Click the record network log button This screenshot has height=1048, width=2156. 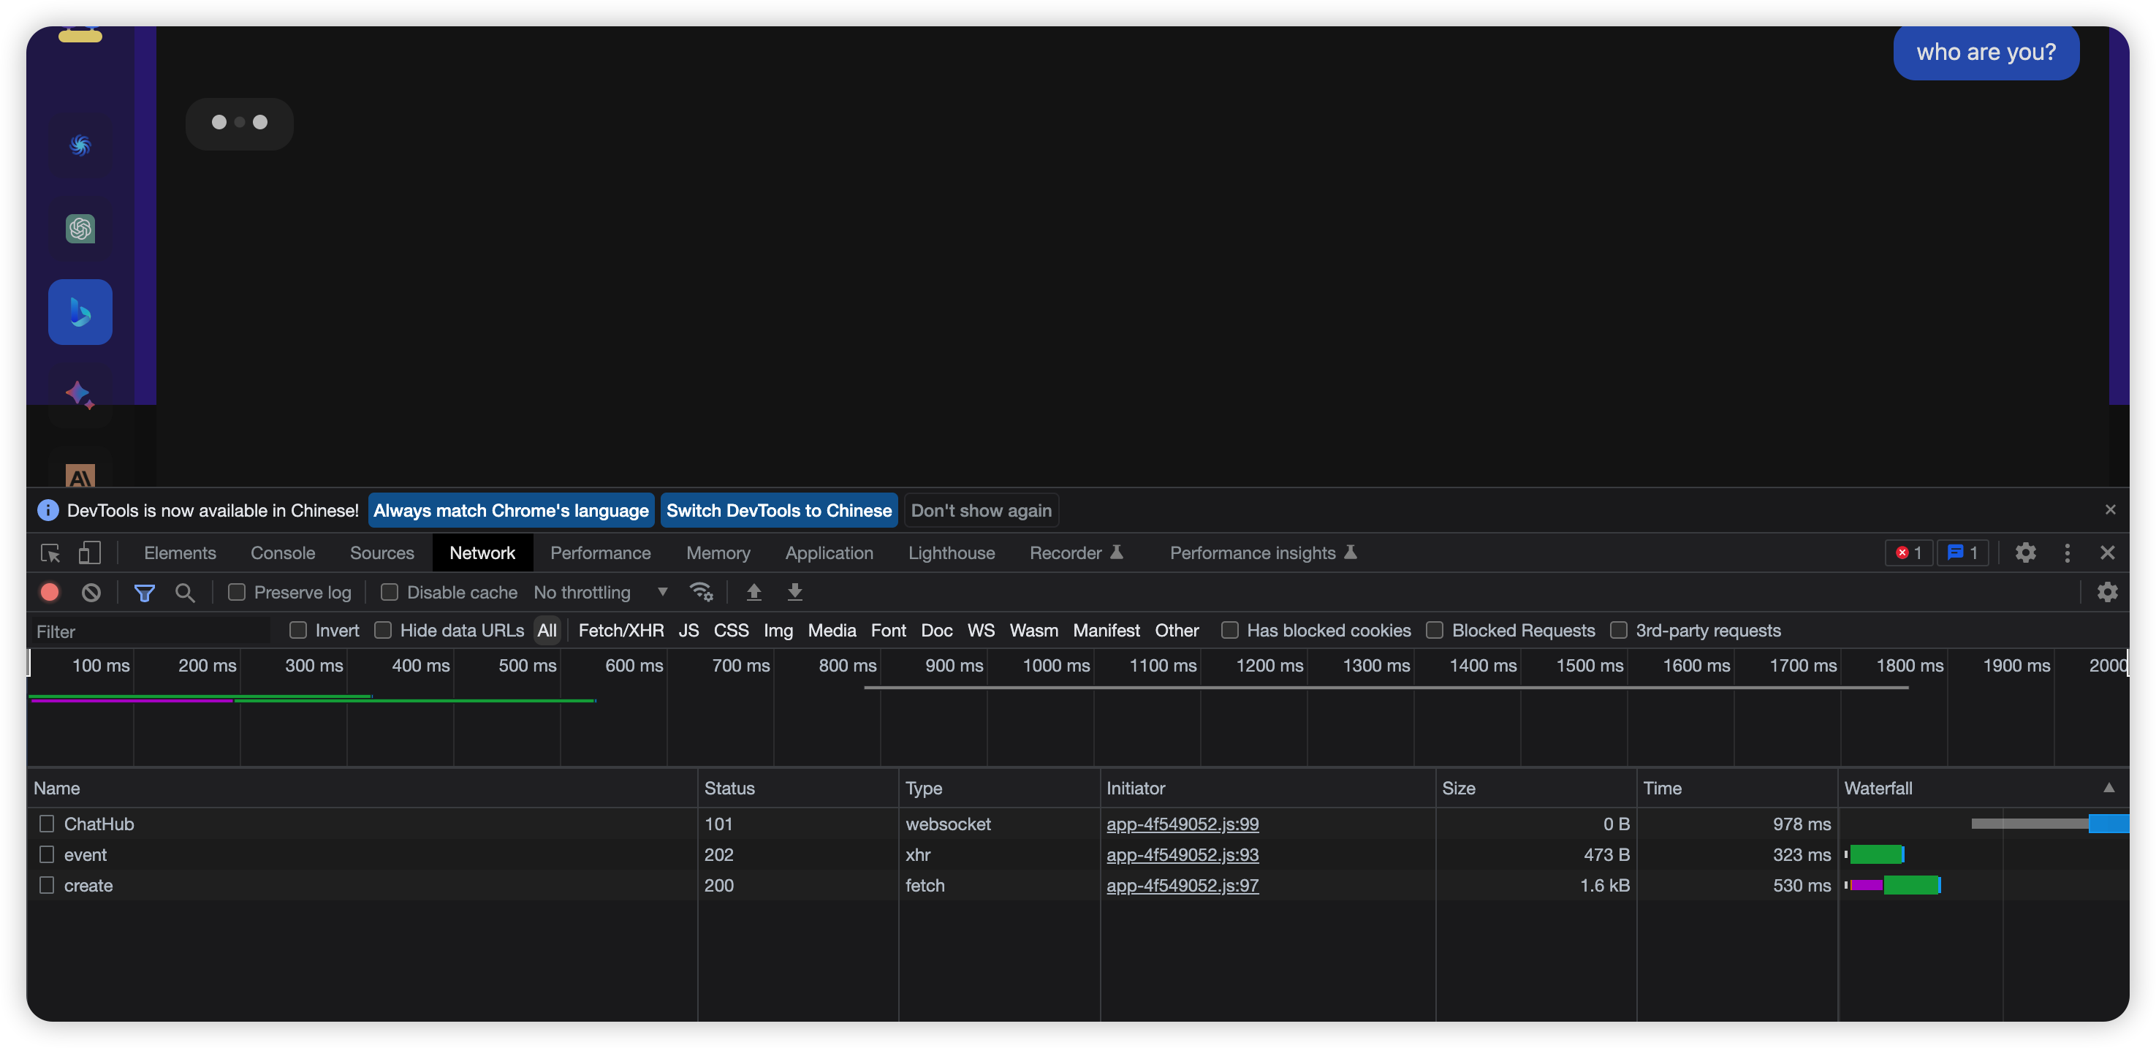point(50,593)
